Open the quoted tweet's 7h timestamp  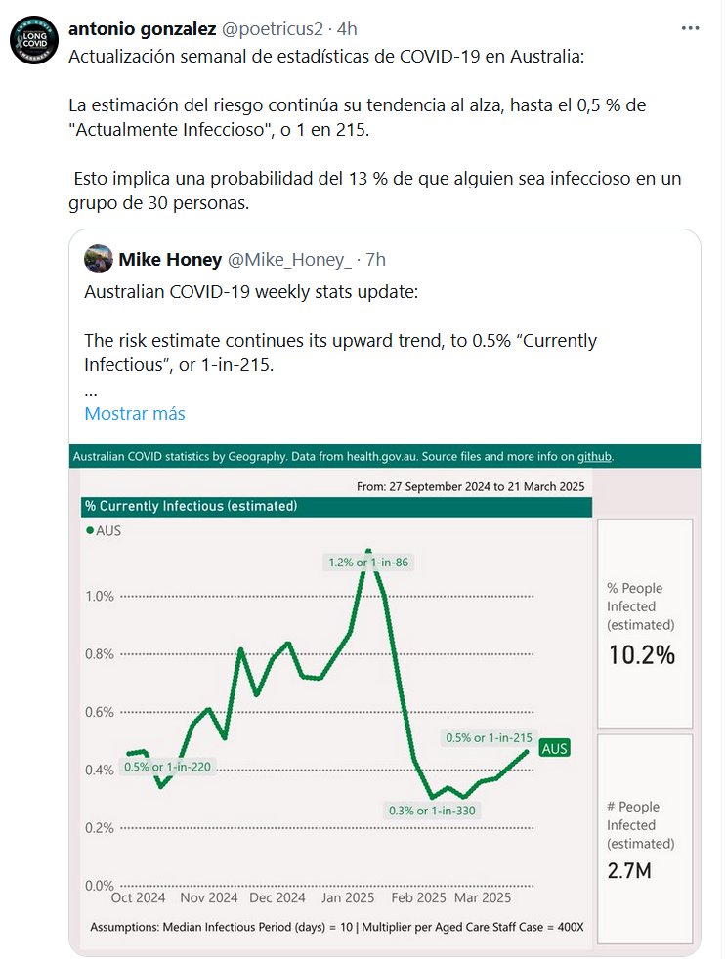376,259
